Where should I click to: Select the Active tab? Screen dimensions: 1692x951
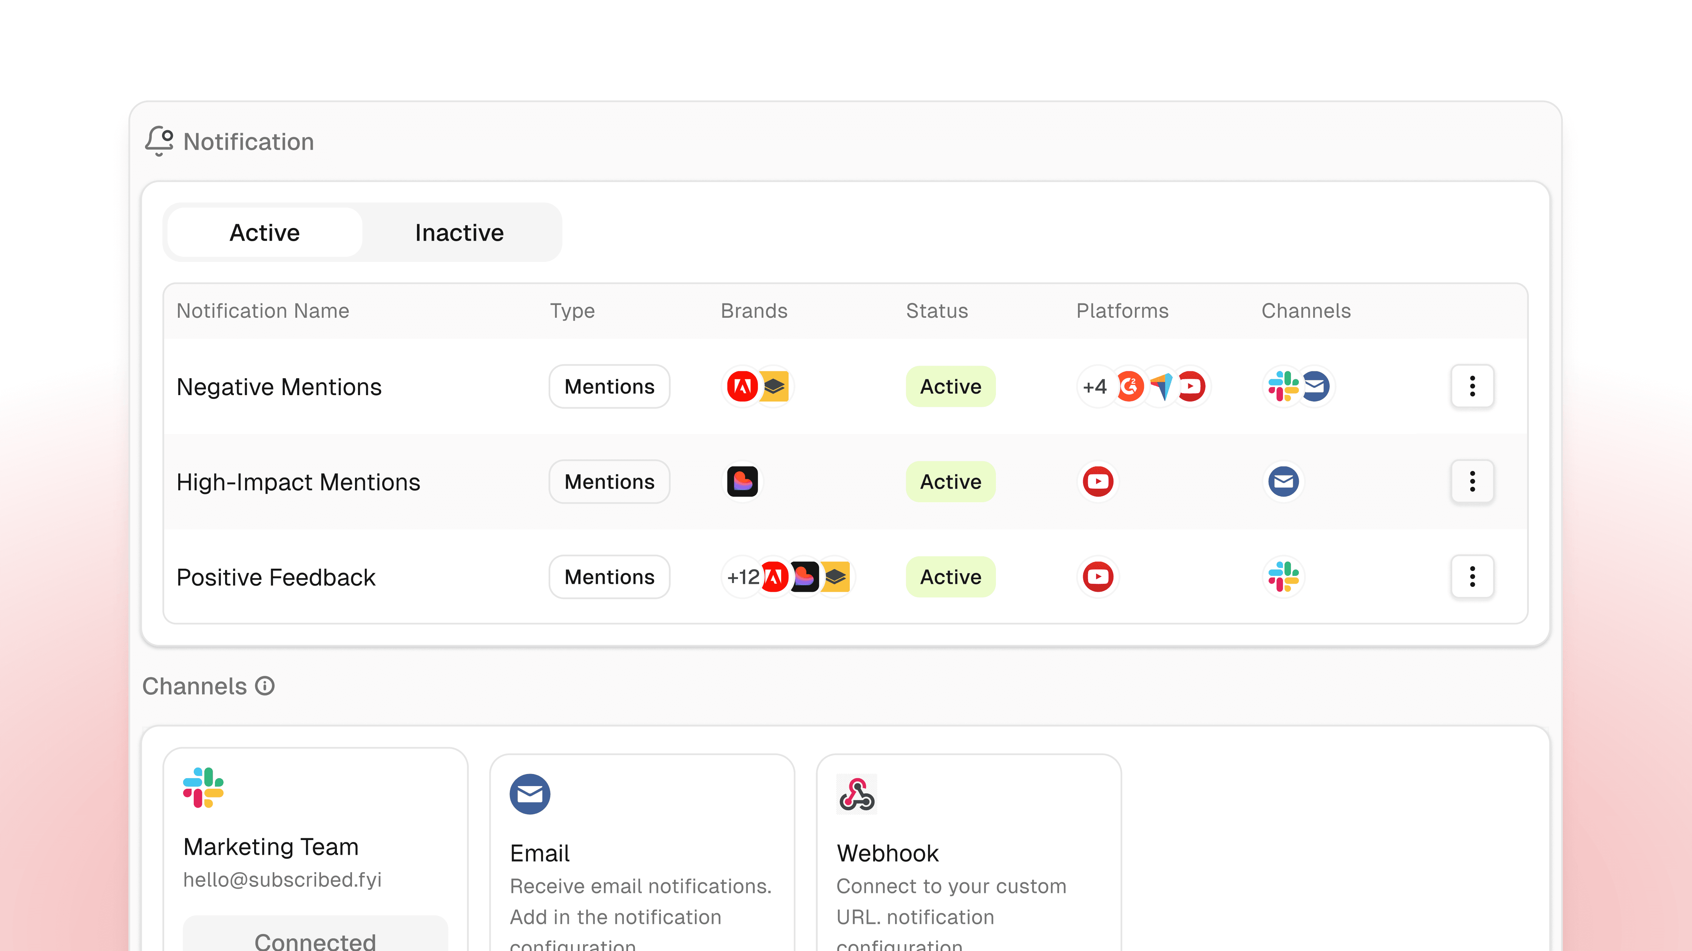click(264, 232)
